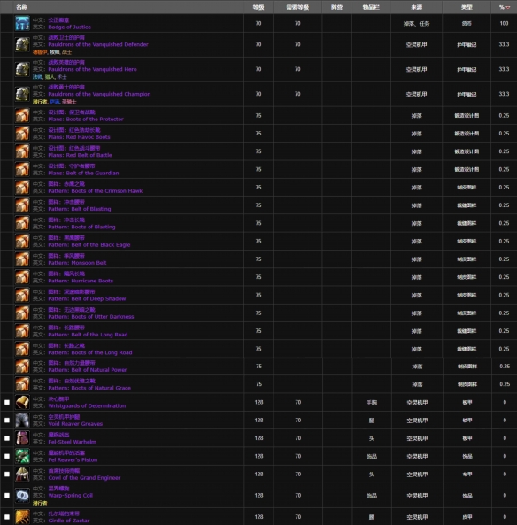Image resolution: width=517 pixels, height=525 pixels.
Task: Check the Wristguards of Determination row checkbox
Action: pyautogui.click(x=7, y=403)
